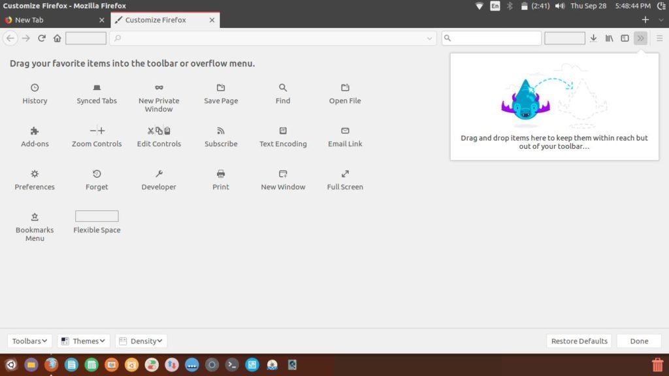
Task: Open the Toolbars dropdown
Action: click(29, 340)
